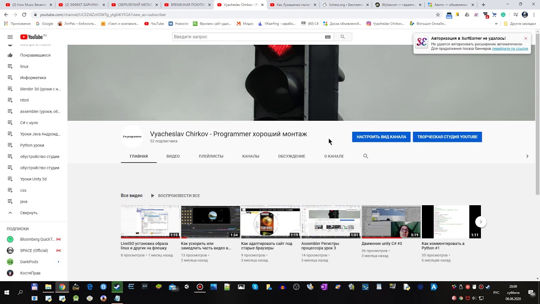Screen dimensions: 540x304
Task: Open the LiveISO установка video thumbnail
Action: [x=150, y=222]
